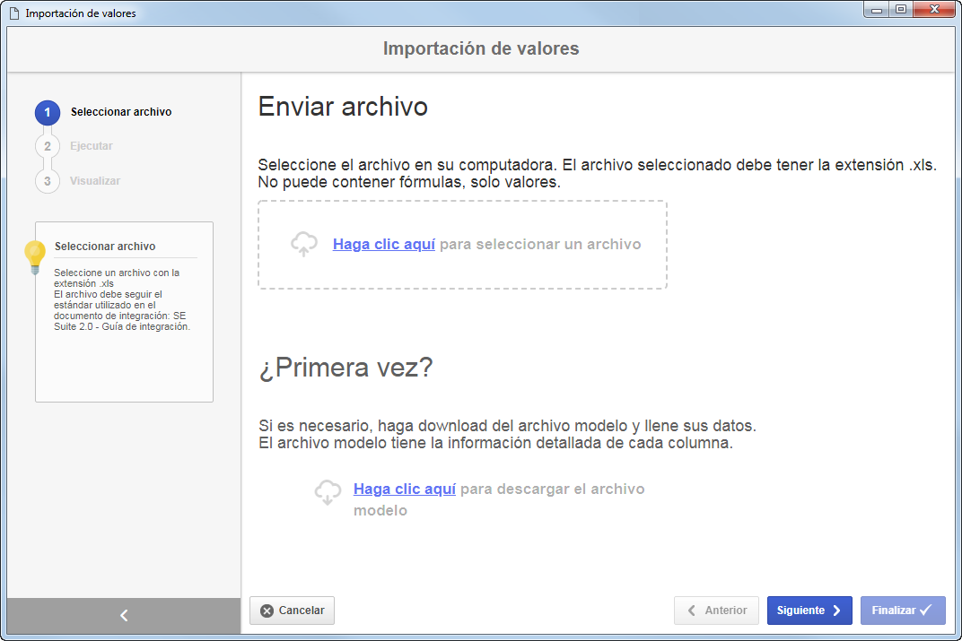The image size is (962, 641).
Task: Click the document icon in title bar
Action: [14, 13]
